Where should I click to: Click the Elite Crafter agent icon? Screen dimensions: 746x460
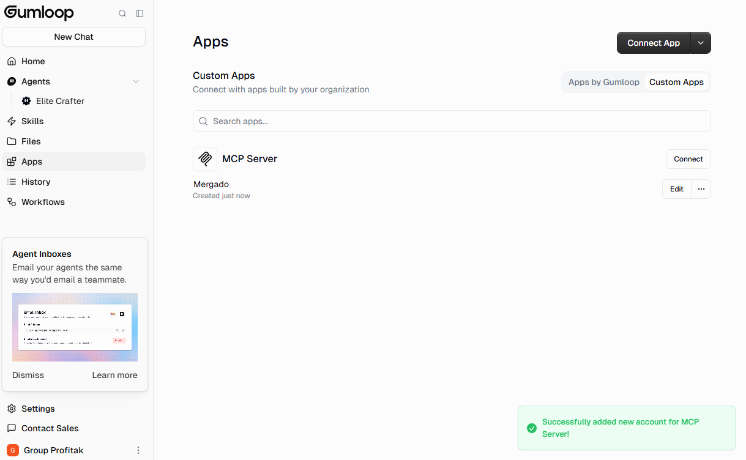pos(26,101)
